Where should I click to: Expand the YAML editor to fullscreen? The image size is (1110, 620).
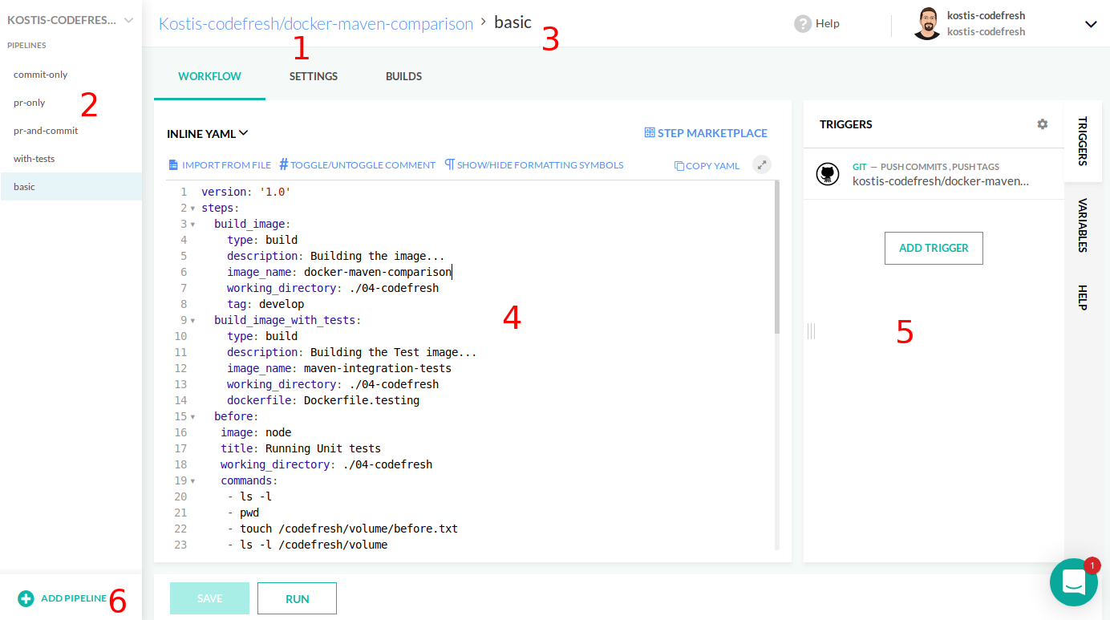pos(762,165)
